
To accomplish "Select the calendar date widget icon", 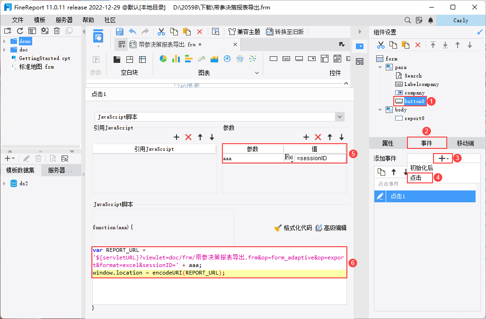I will point(337,59).
